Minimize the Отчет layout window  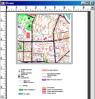(83, 3)
